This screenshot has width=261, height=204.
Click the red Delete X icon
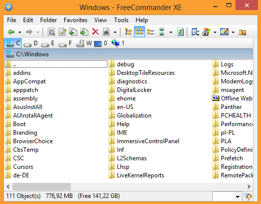coord(95,32)
